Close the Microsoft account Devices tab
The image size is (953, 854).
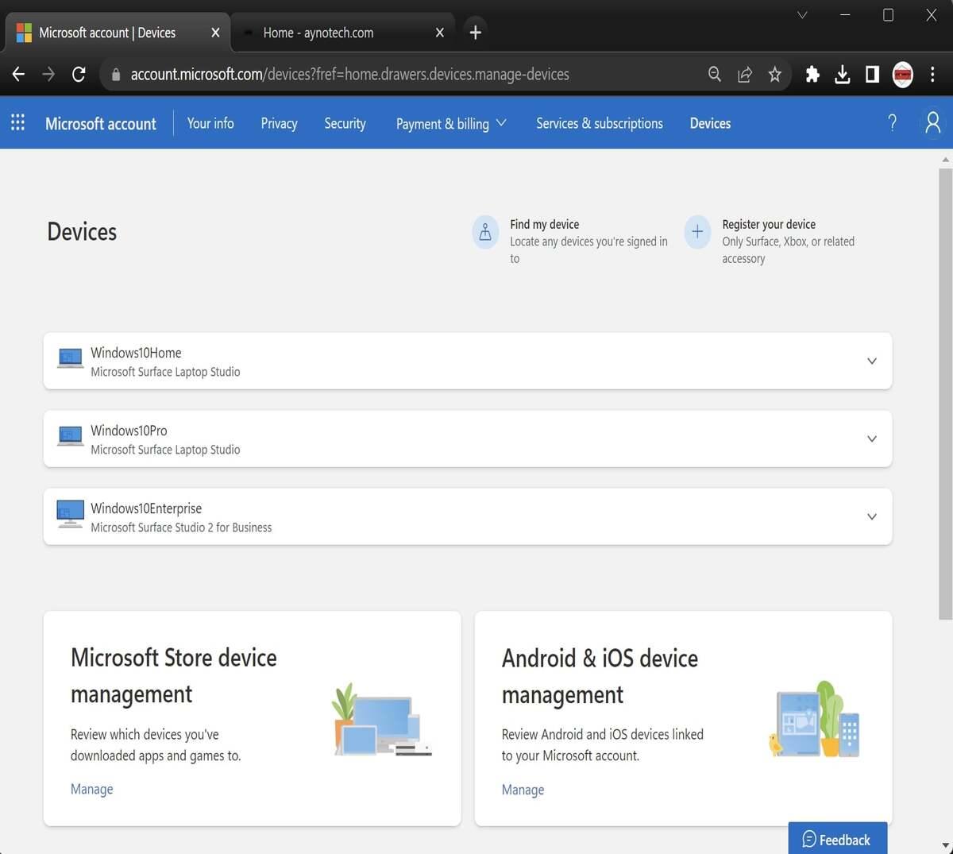(x=215, y=33)
